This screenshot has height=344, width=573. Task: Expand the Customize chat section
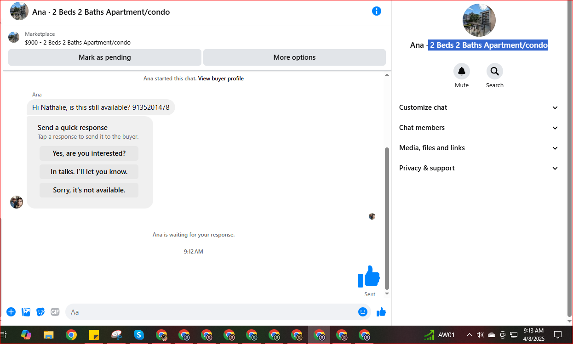[x=479, y=107]
